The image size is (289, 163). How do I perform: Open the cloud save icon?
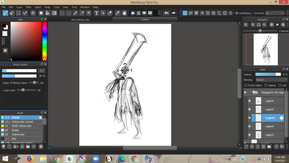pos(133,13)
